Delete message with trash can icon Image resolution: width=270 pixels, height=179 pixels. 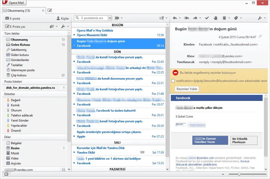coord(224,18)
